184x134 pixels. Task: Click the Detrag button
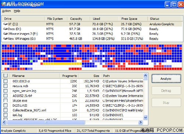point(166,90)
